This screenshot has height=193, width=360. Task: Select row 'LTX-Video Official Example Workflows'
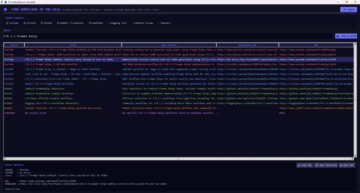178,98
